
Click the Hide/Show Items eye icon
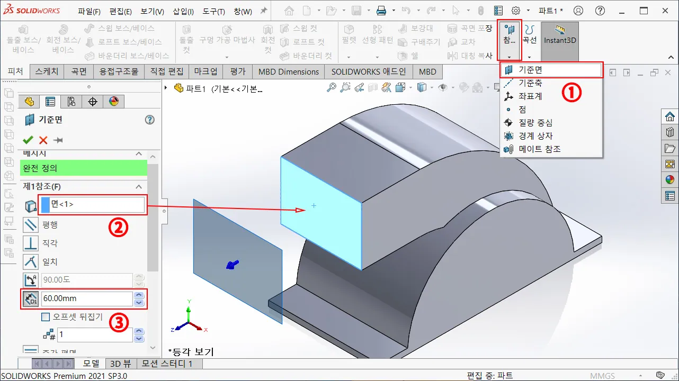point(443,87)
